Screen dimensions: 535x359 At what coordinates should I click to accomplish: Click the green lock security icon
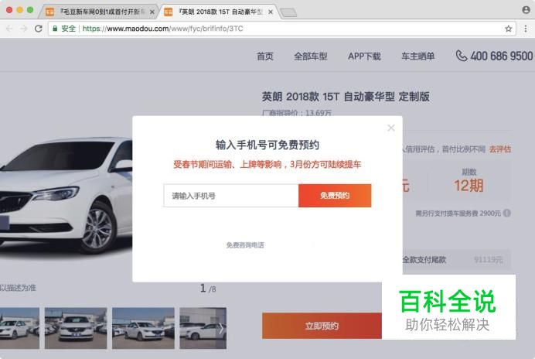pos(55,29)
